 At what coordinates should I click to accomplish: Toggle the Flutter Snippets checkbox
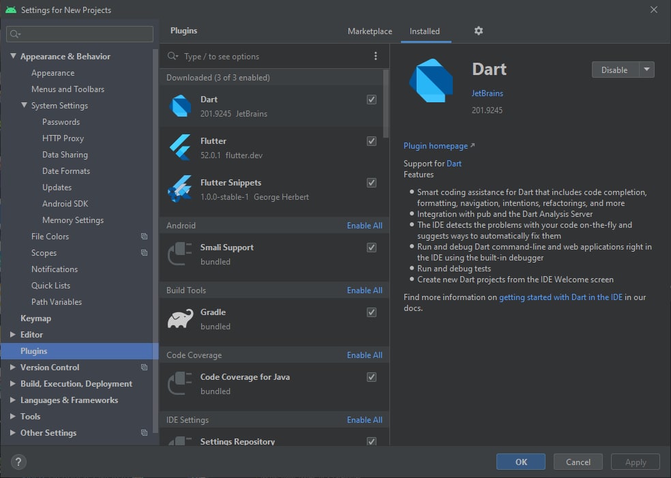pos(372,182)
